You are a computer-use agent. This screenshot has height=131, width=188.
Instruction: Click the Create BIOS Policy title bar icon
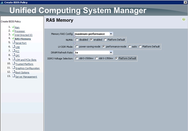(x=2, y=2)
